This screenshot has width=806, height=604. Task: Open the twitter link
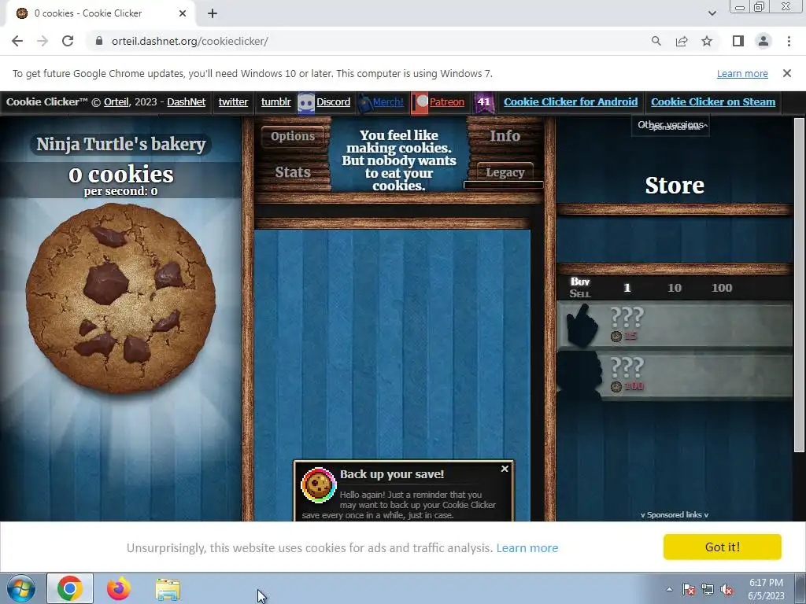(233, 101)
